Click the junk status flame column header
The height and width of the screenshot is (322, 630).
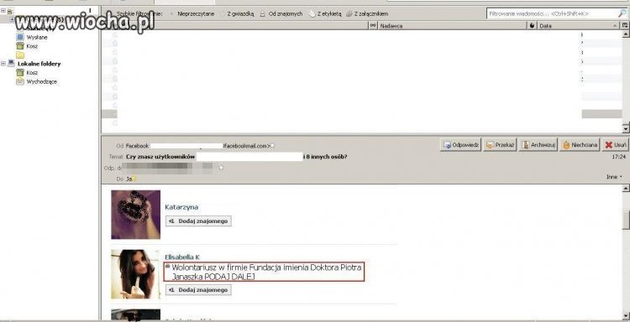(x=533, y=26)
